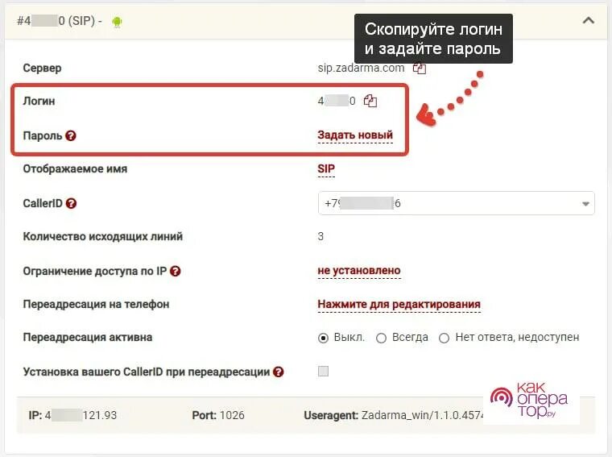This screenshot has width=612, height=457.
Task: Open help tooltip next to Пароль
Action: pyautogui.click(x=71, y=135)
